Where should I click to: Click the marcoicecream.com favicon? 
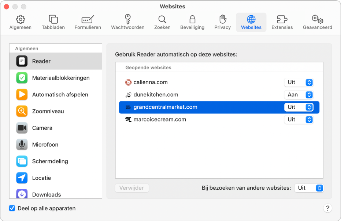pyautogui.click(x=128, y=119)
